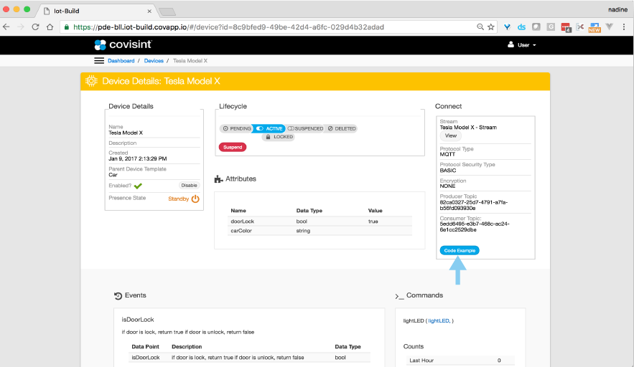
Task: Bookmark page with the star icon
Action: [x=491, y=27]
